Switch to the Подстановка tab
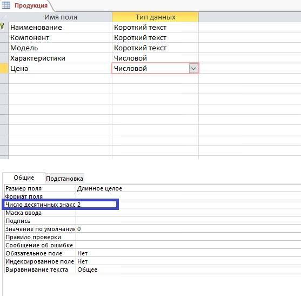 pyautogui.click(x=64, y=179)
